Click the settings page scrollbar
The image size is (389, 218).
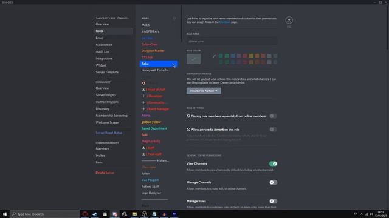pos(387,27)
